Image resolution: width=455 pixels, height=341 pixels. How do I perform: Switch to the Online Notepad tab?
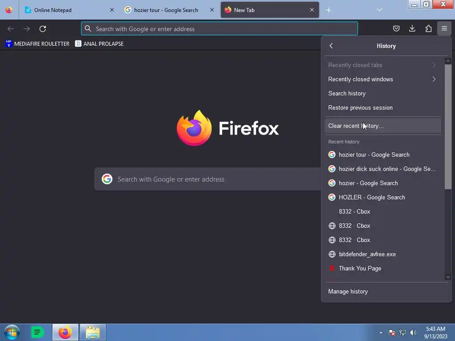[70, 10]
